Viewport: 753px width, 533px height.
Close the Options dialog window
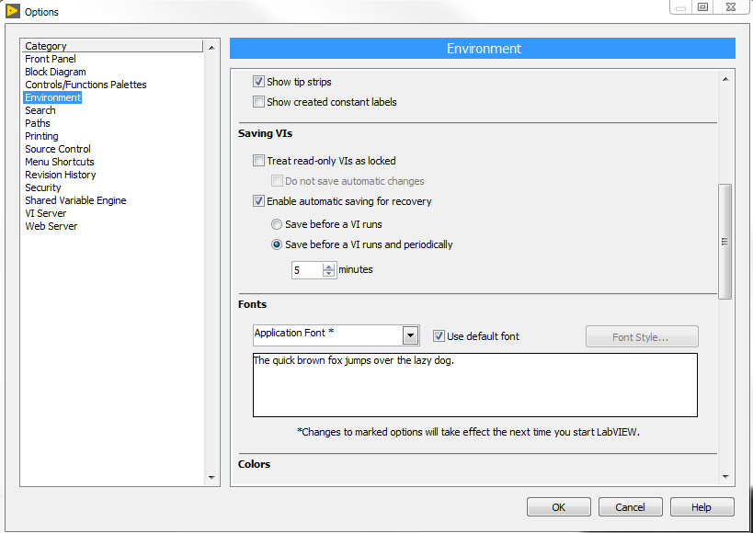tap(730, 7)
